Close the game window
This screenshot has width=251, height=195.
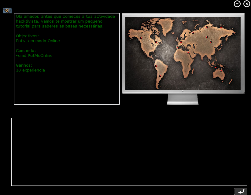[246, 4]
